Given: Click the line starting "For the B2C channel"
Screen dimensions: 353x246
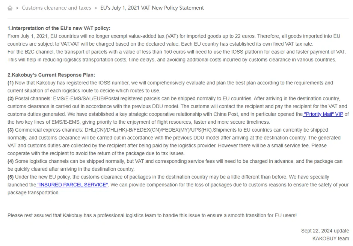Looking at the screenshot, I should point(177,52).
